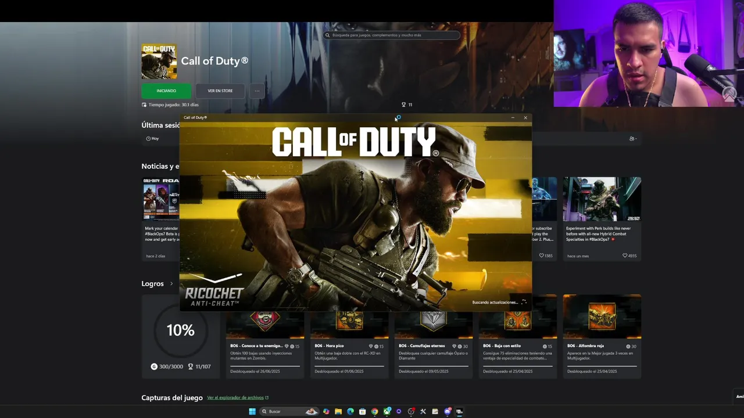Click the friends icon in Última sesión row
The width and height of the screenshot is (744, 418).
pyautogui.click(x=633, y=139)
